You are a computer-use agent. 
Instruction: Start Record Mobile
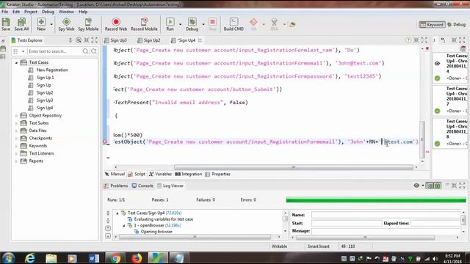pos(144,24)
